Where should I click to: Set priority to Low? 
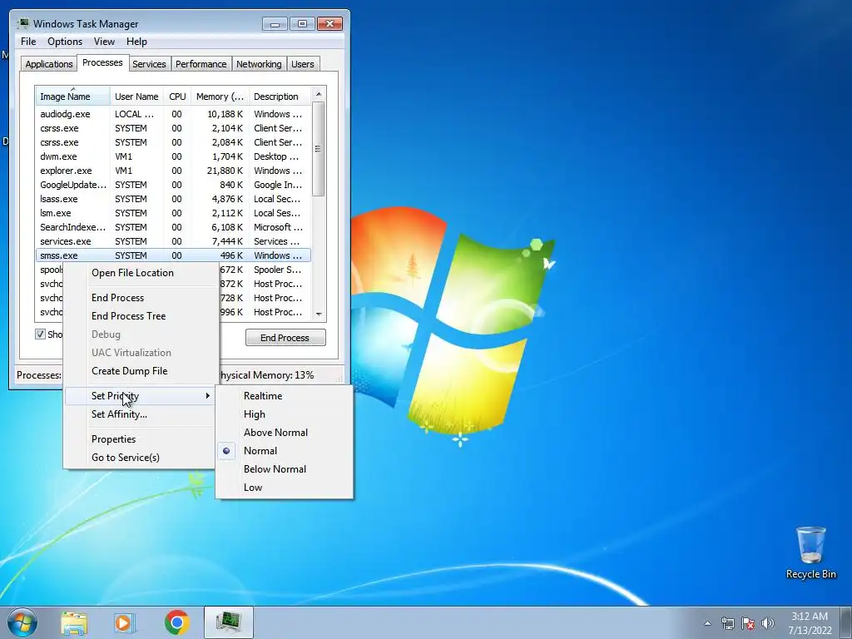point(285,488)
